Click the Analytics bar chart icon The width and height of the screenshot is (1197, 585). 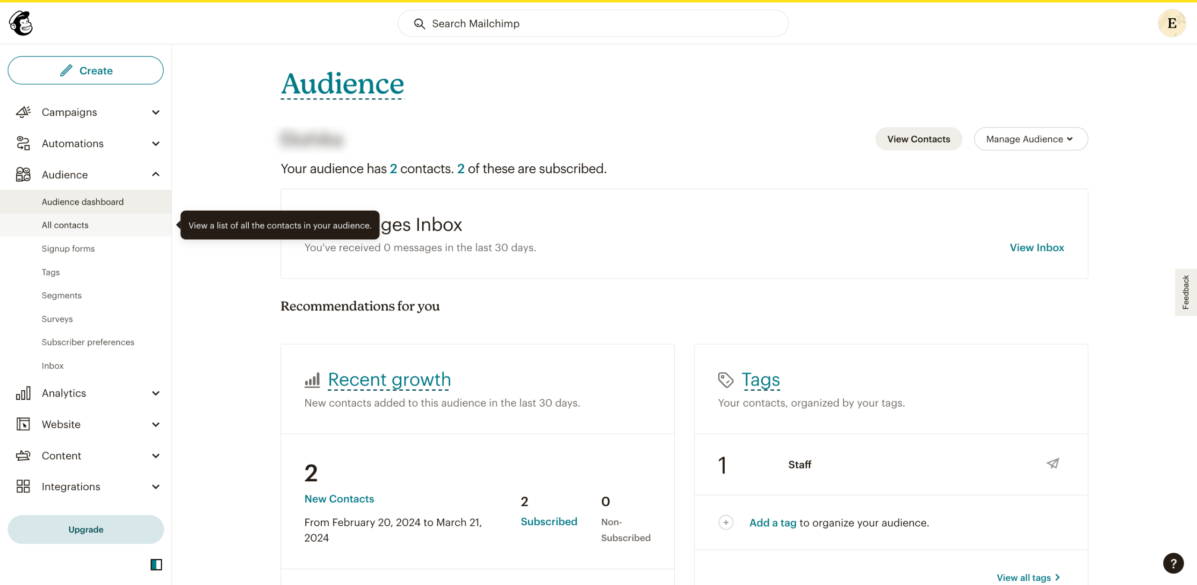pos(23,393)
